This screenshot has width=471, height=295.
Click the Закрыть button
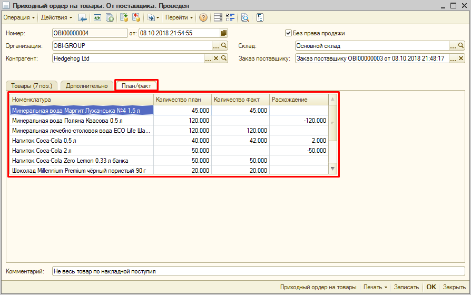click(x=454, y=287)
